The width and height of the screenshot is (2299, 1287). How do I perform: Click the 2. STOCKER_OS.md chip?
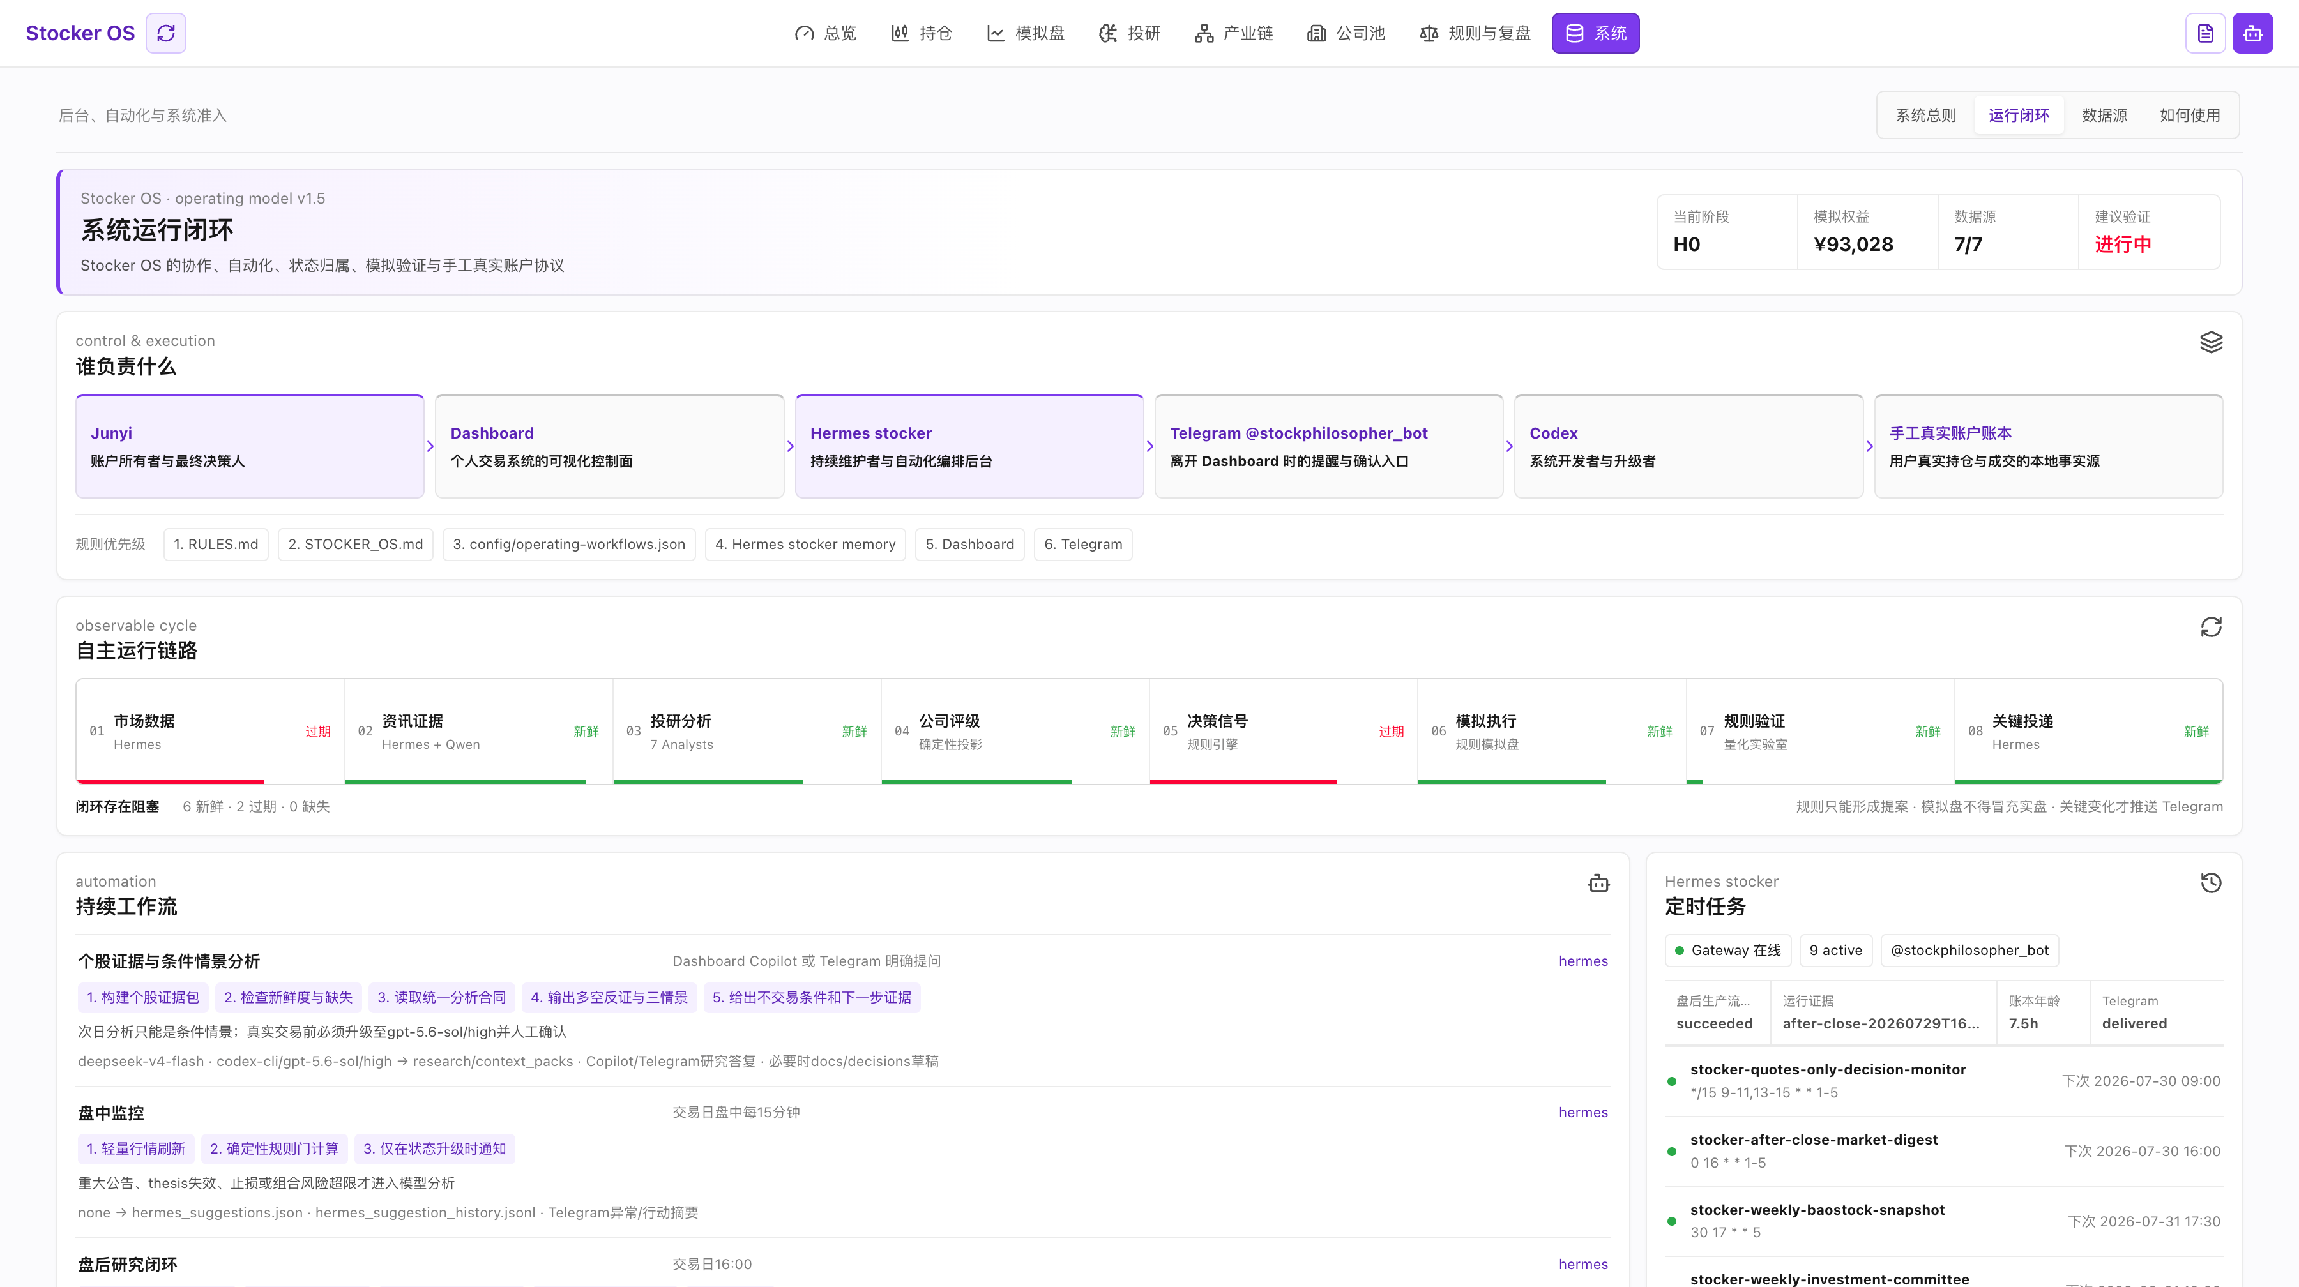click(x=355, y=544)
